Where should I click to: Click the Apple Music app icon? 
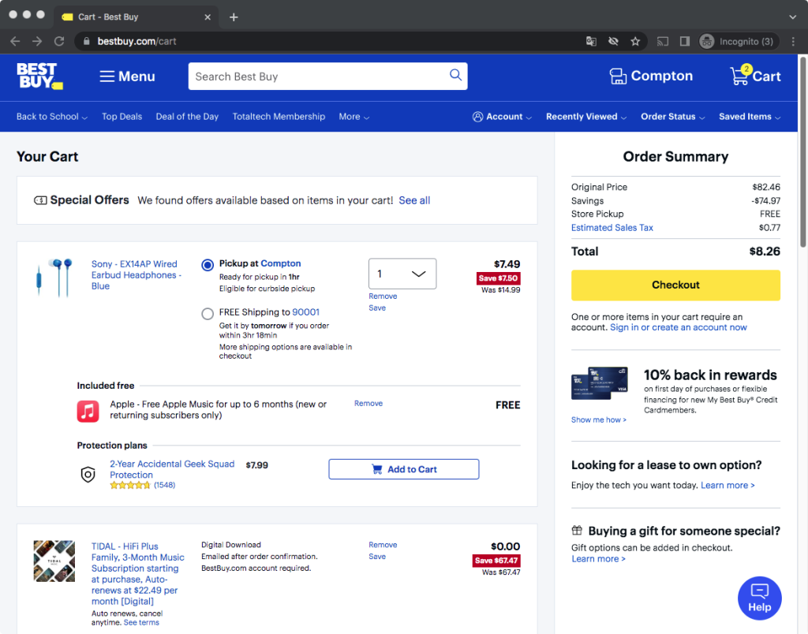[x=88, y=411]
